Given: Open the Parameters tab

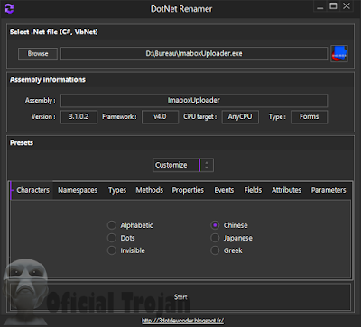Looking at the screenshot, I should (x=329, y=190).
